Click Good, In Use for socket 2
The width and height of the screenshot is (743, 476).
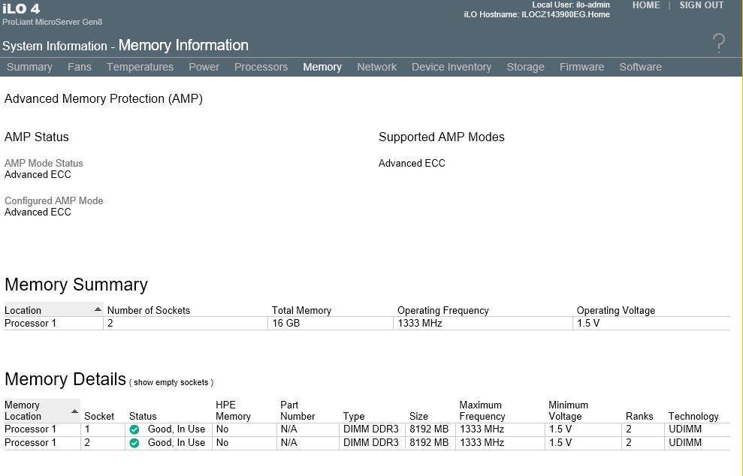177,442
